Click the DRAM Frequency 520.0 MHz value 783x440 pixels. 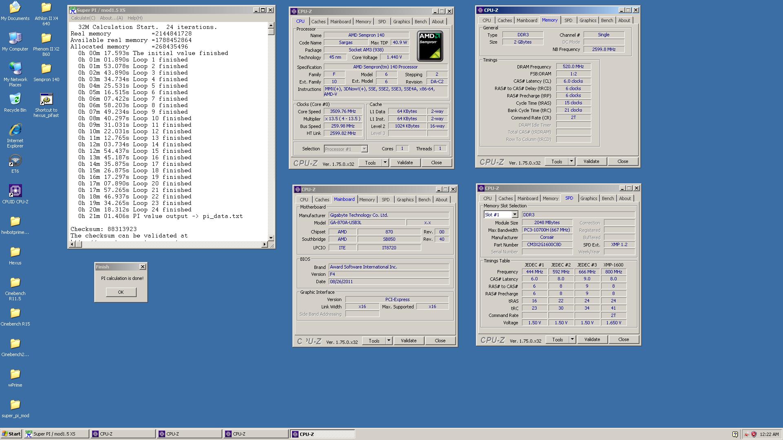[573, 66]
